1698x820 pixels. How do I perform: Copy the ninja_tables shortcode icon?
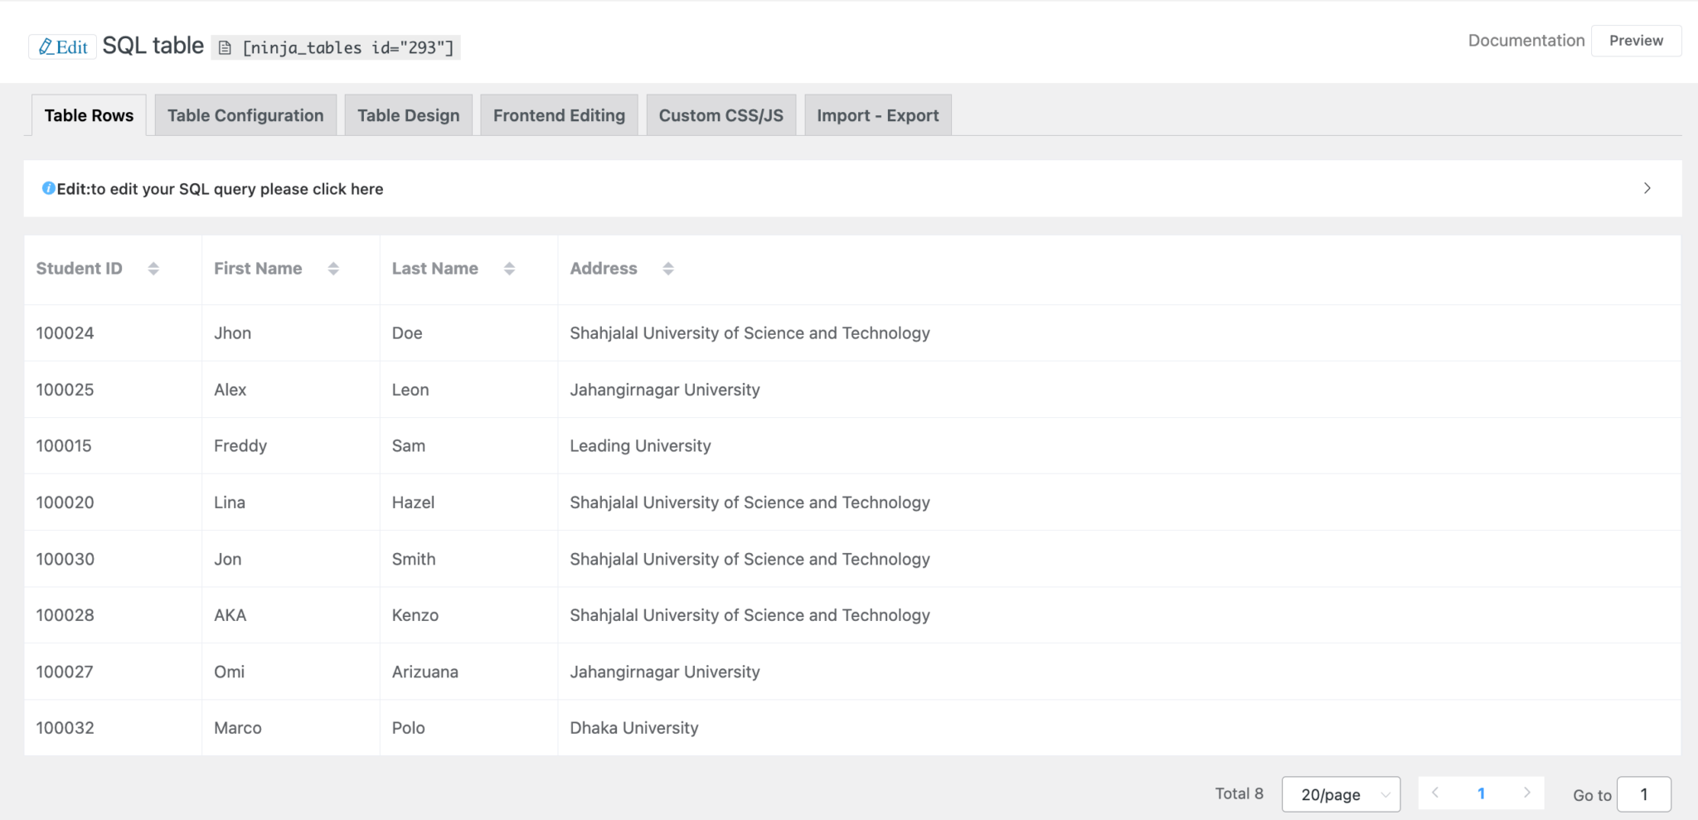(225, 48)
